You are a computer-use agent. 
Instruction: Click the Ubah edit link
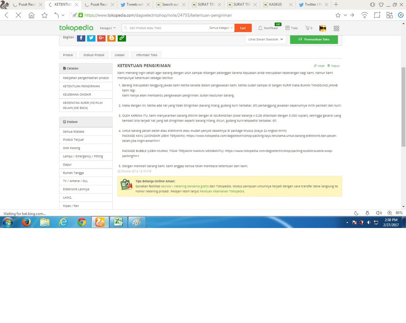coord(319,66)
